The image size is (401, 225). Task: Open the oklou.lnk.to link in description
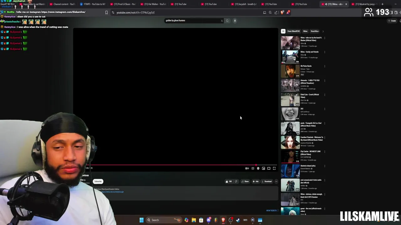coord(112,192)
